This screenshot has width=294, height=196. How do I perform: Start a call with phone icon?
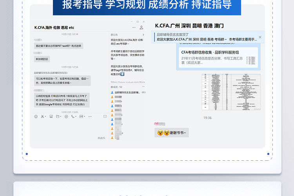pos(73,116)
